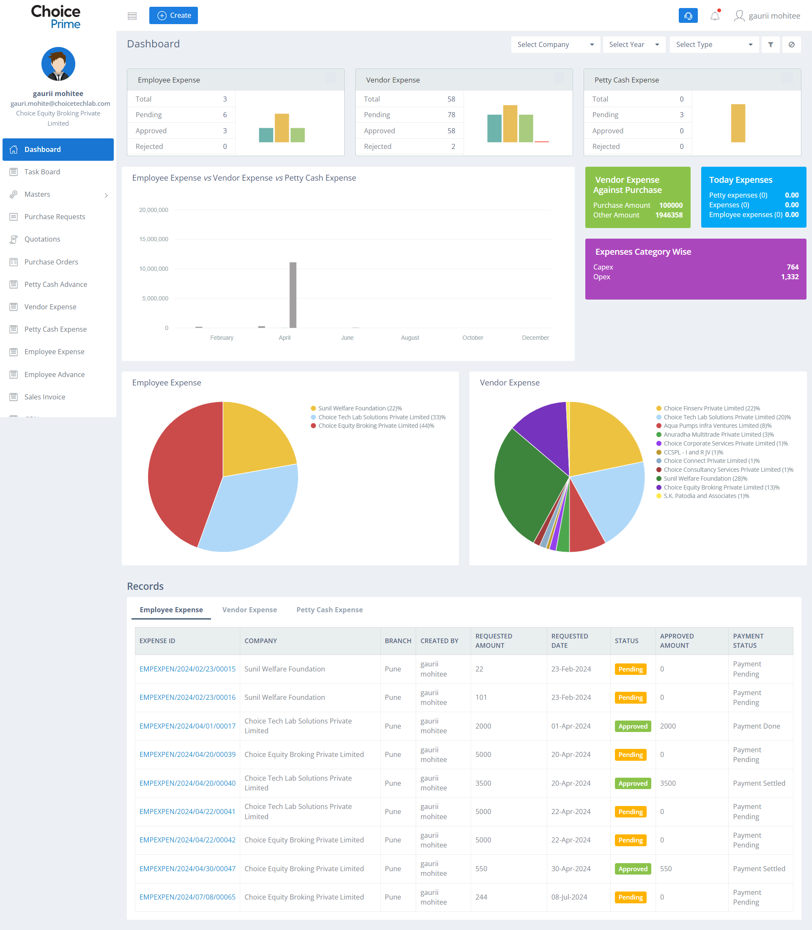This screenshot has height=930, width=812.
Task: Open the Sales Invoice sidebar item
Action: click(45, 396)
